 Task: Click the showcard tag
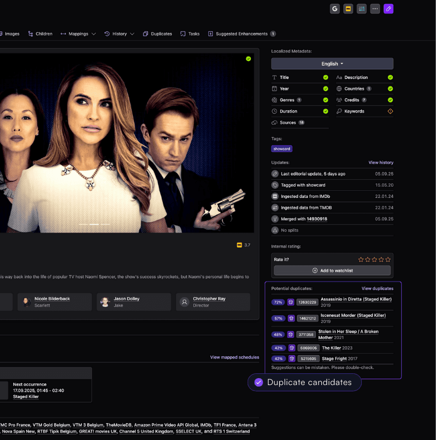point(282,149)
